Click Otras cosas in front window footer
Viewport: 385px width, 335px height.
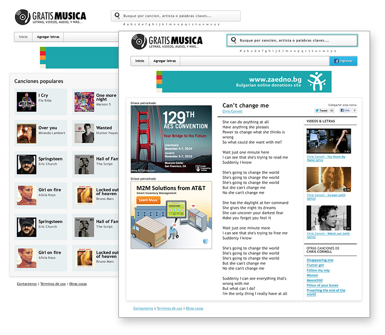194,309
